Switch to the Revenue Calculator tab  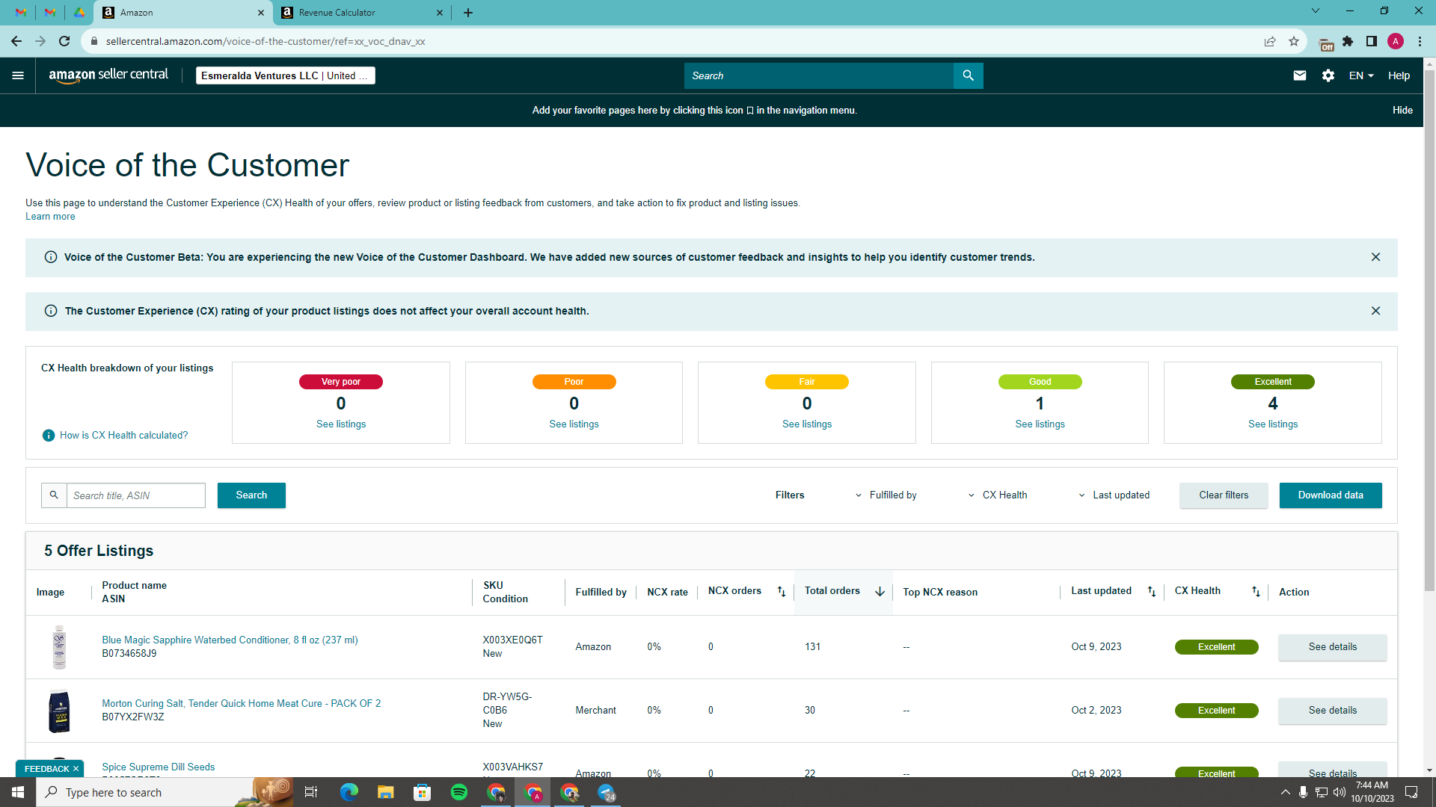(x=362, y=13)
